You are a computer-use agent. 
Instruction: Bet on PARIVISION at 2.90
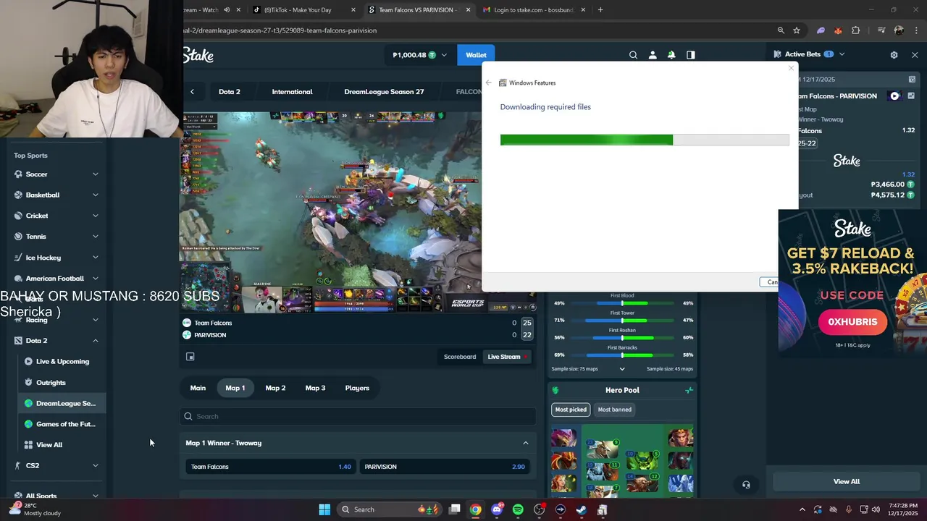point(445,467)
